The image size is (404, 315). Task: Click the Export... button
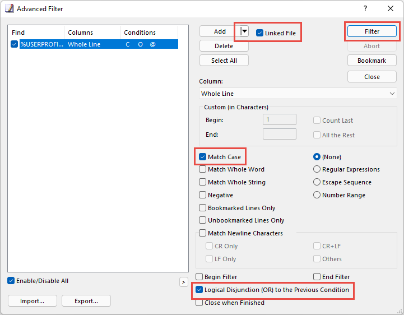(x=86, y=301)
